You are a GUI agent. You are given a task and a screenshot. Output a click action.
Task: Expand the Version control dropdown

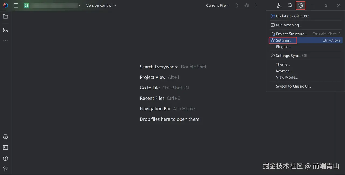[x=101, y=5]
